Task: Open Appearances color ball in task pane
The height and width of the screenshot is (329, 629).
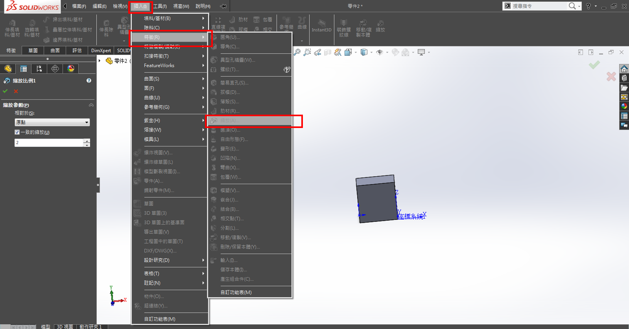Action: [624, 106]
